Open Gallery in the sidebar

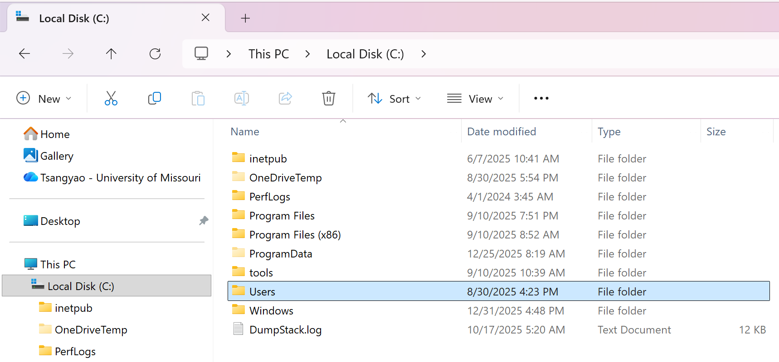tap(57, 156)
